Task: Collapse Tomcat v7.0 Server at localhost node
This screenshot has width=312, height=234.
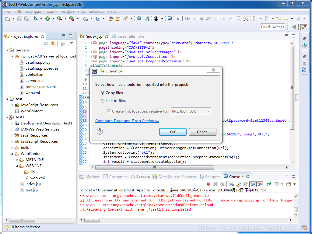Action: [12, 56]
